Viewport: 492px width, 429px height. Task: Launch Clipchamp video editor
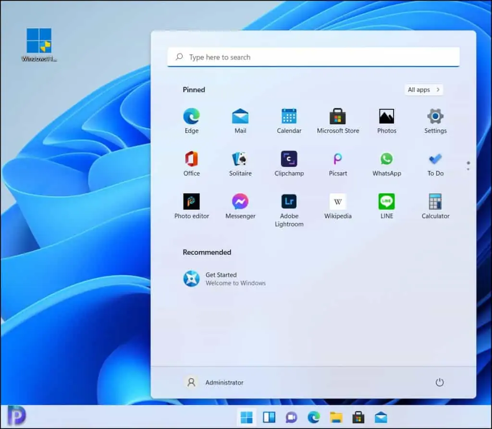pyautogui.click(x=289, y=164)
